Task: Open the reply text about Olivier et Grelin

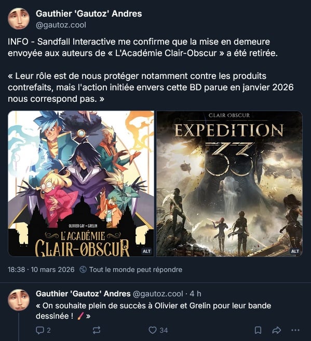Action: pyautogui.click(x=153, y=311)
